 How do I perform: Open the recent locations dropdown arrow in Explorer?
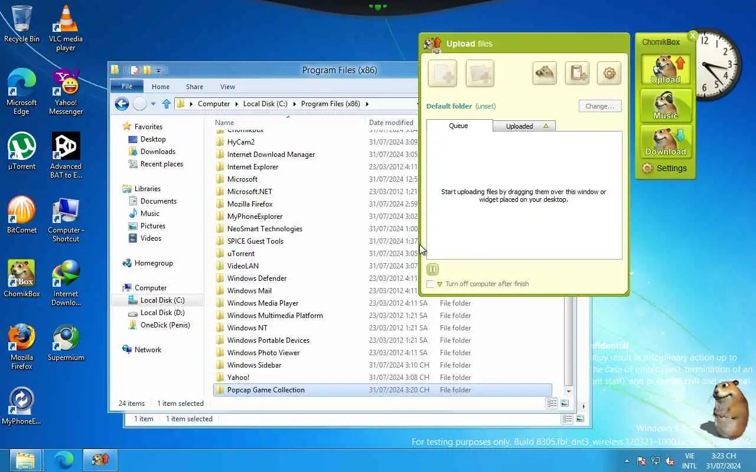point(153,104)
